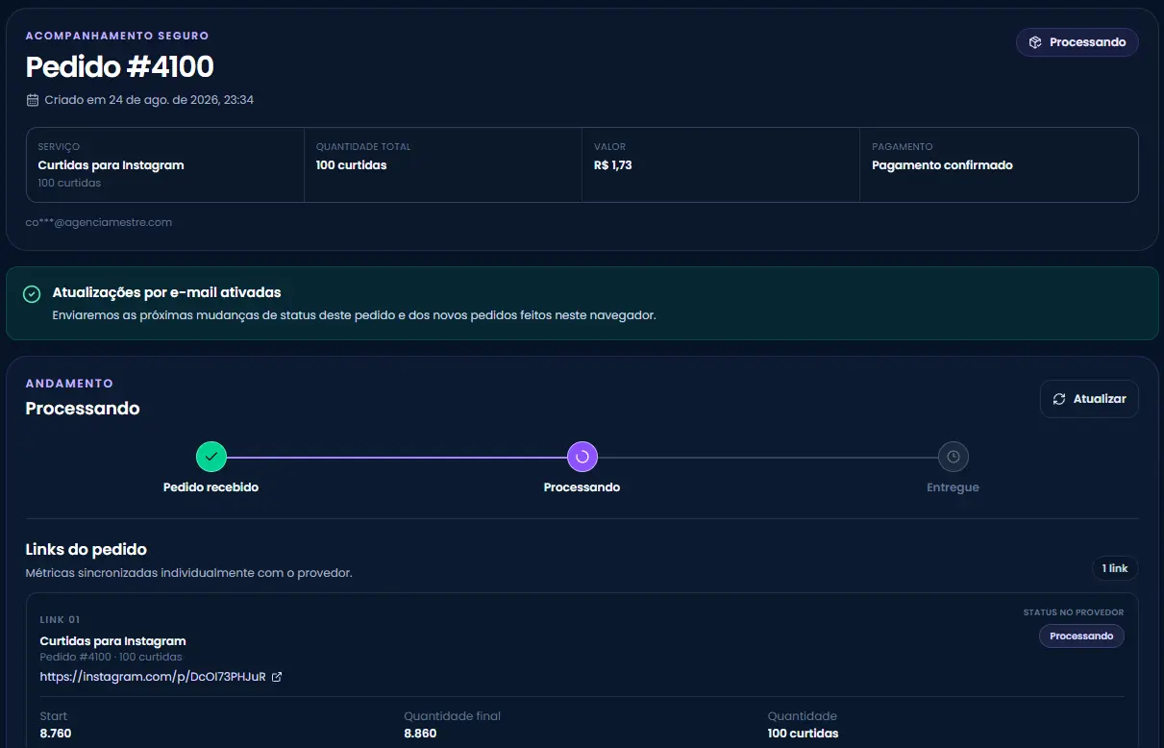Image resolution: width=1164 pixels, height=748 pixels.
Task: Click the green check icon of e-mail updates
Action: [x=32, y=294]
